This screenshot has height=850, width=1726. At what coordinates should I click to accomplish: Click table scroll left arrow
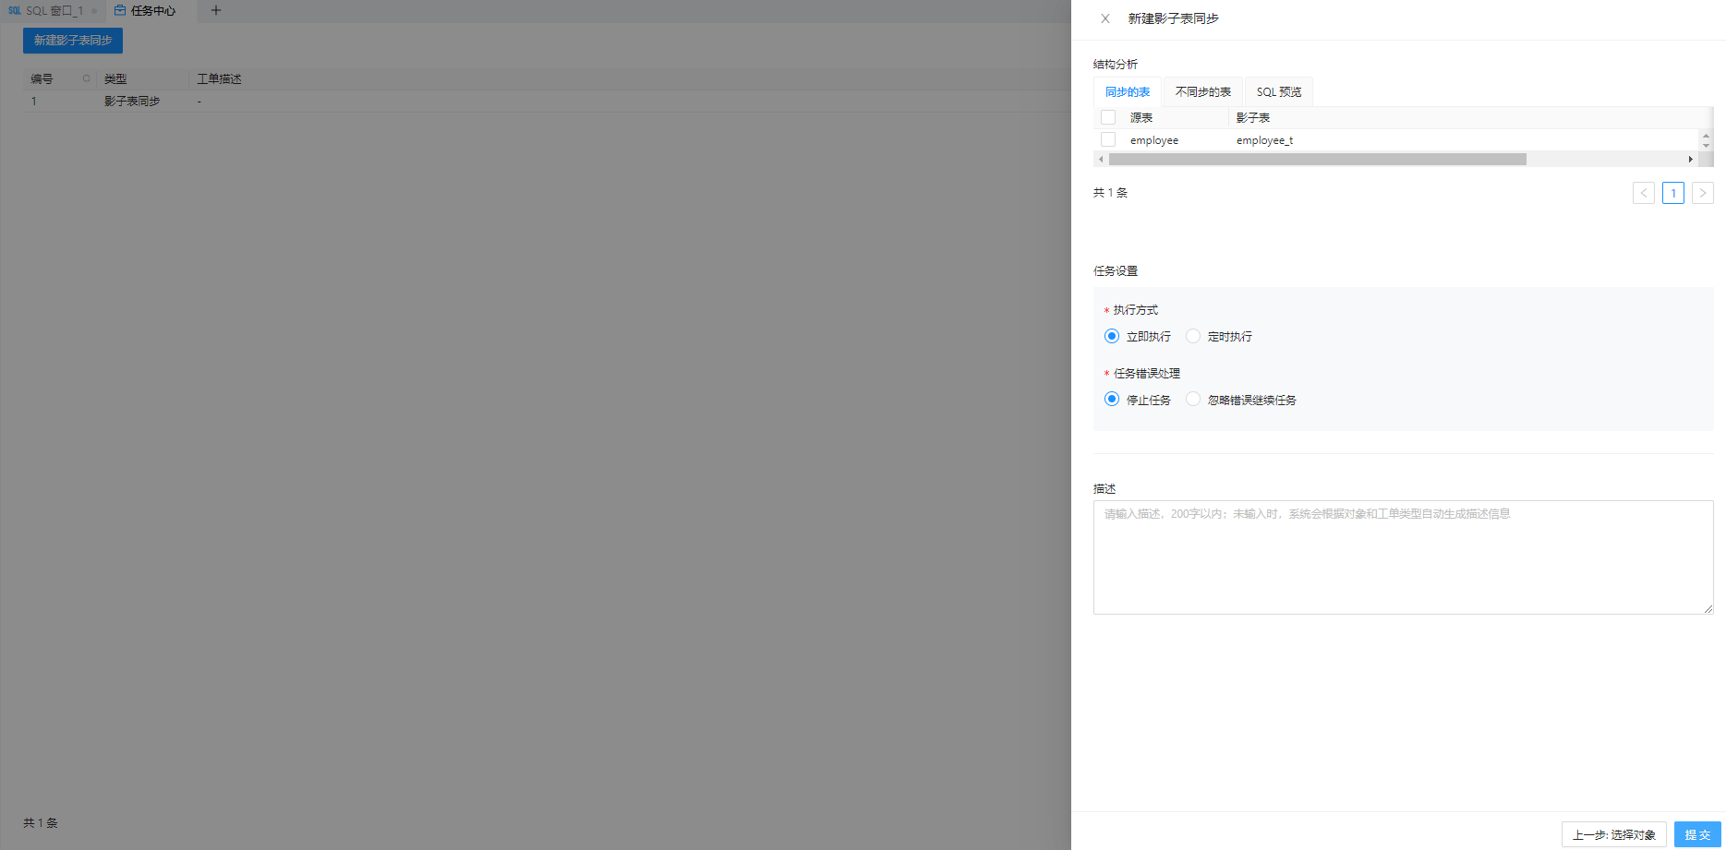point(1101,160)
